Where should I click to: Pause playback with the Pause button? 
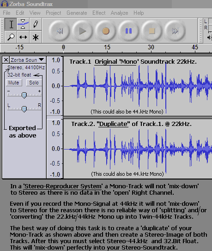[x=129, y=31]
